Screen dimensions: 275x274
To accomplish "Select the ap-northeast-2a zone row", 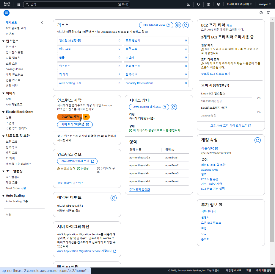I will (x=159, y=158).
